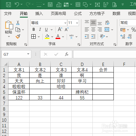Viewport: 136px width, 136px height.
Task: Expand the Merge and Center arrow
Action: (x=112, y=30)
